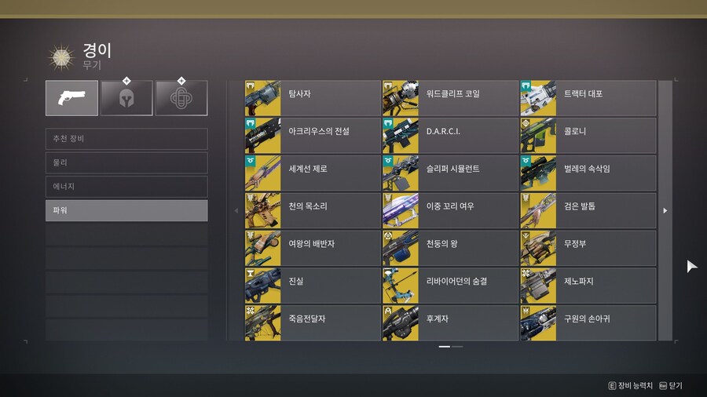Viewport: 707px width, 397px height.
Task: Open the 검은 발톱 sword icon
Action: tap(538, 210)
